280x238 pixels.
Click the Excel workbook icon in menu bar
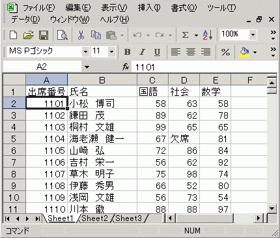click(x=12, y=8)
